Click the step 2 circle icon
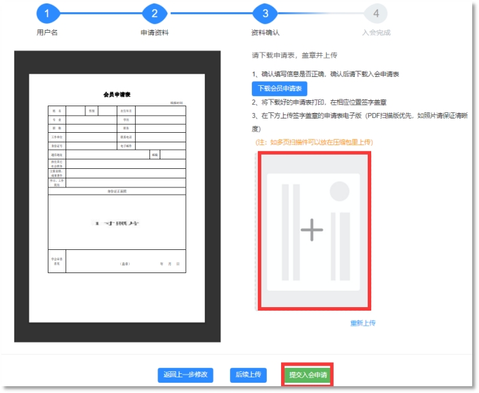This screenshot has width=479, height=393. click(155, 13)
